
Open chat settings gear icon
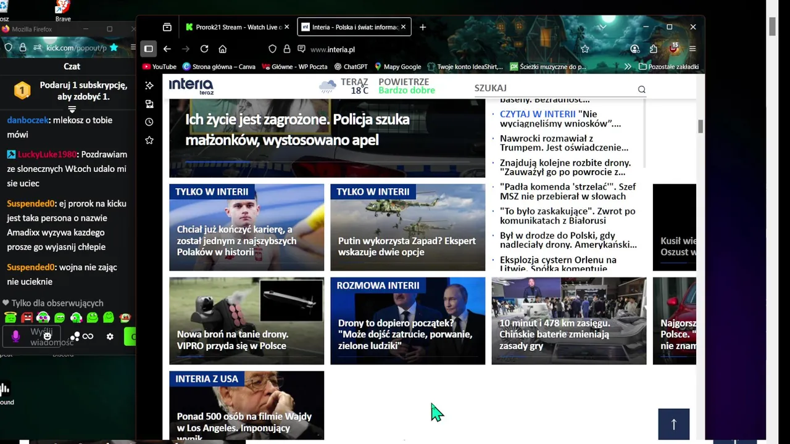[x=110, y=337]
